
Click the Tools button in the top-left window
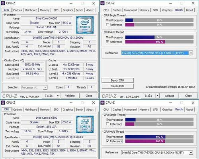click(49, 96)
